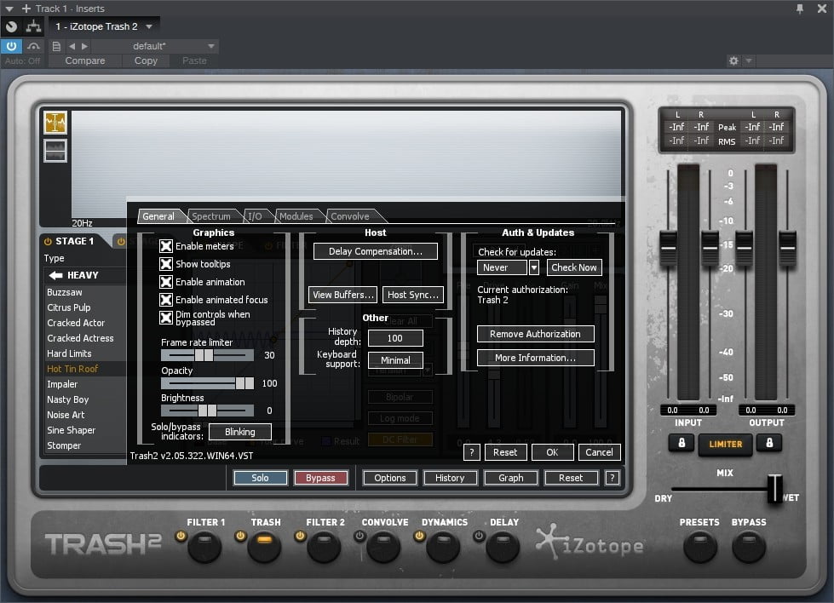
Task: Link the input channels with the lock icon
Action: (682, 443)
